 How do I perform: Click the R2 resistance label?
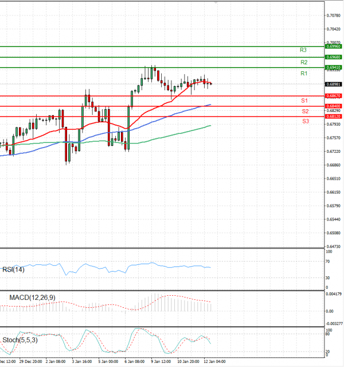tap(304, 62)
